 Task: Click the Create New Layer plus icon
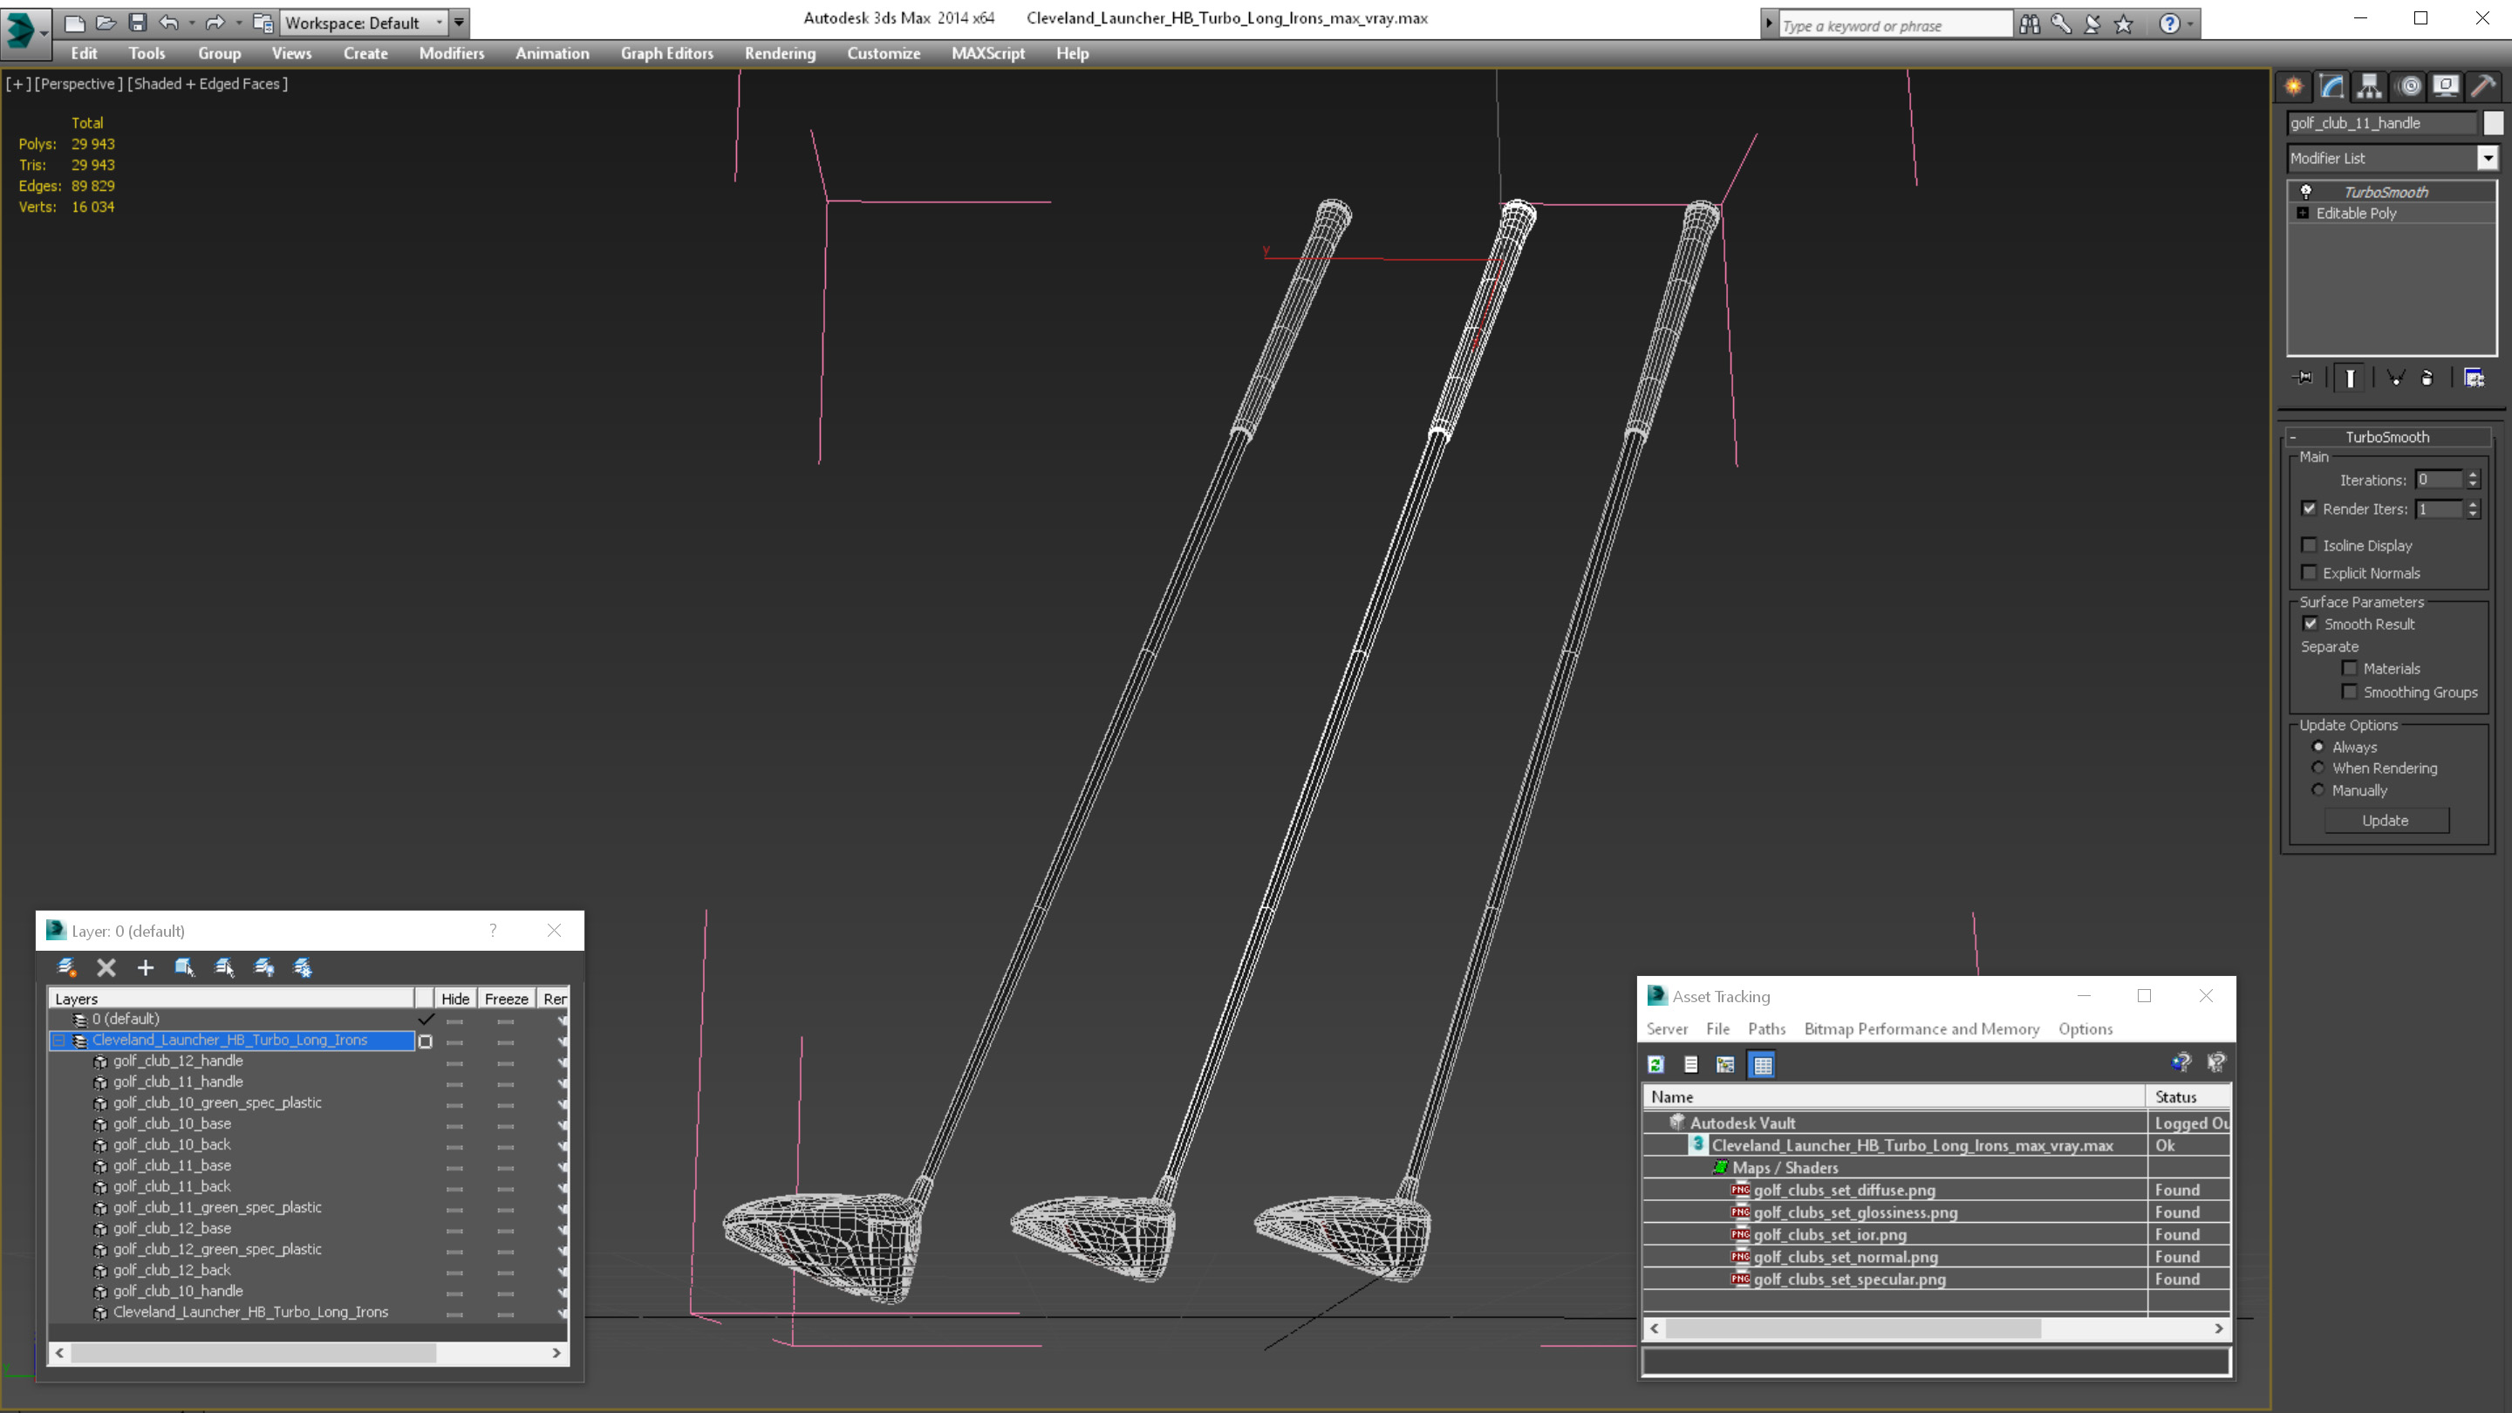146,967
